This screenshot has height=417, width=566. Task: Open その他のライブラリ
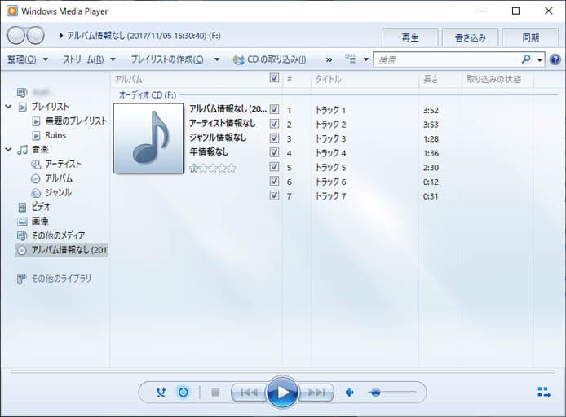coord(61,279)
